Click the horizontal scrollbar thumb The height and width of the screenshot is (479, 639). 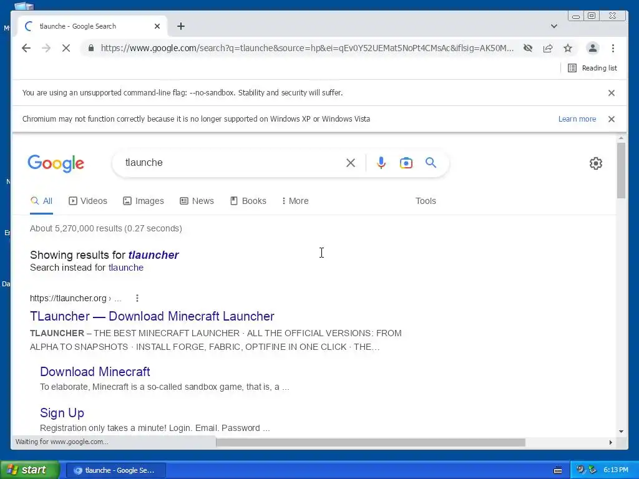point(371,442)
